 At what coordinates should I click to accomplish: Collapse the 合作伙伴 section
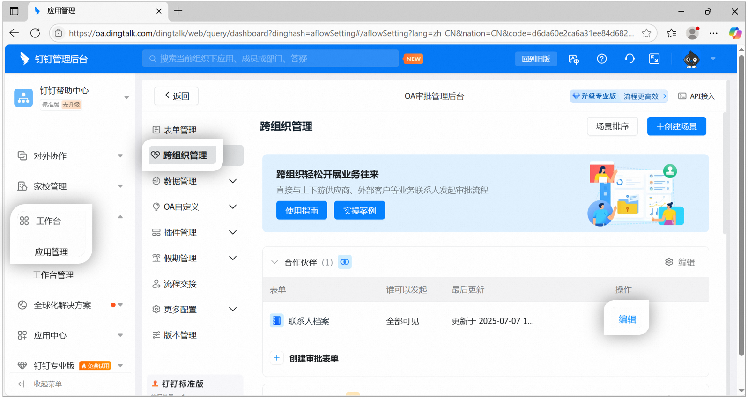click(274, 262)
